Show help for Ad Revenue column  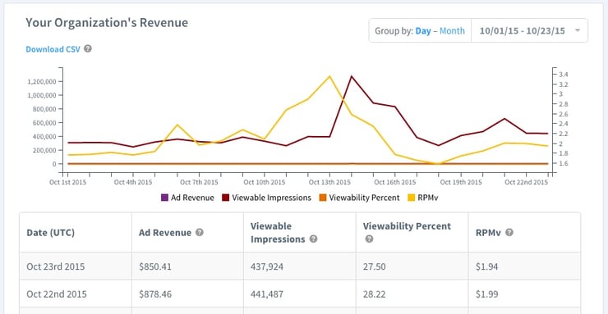[200, 232]
